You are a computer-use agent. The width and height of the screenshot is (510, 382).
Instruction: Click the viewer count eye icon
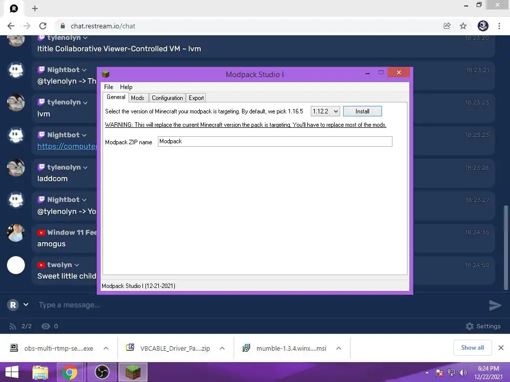pyautogui.click(x=45, y=326)
